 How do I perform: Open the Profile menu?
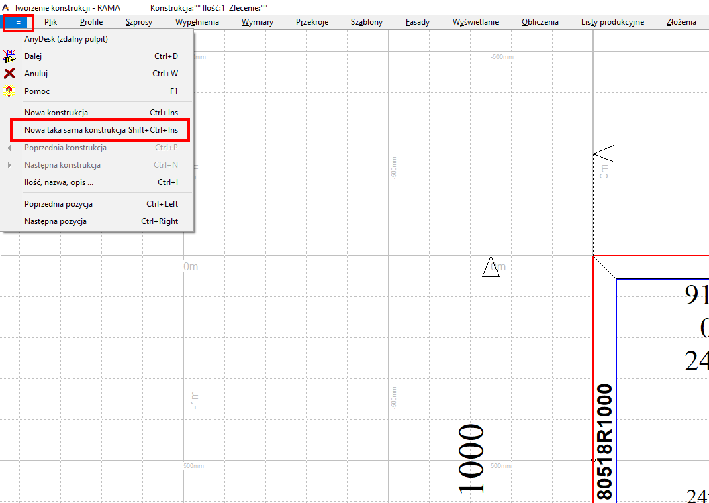click(91, 22)
